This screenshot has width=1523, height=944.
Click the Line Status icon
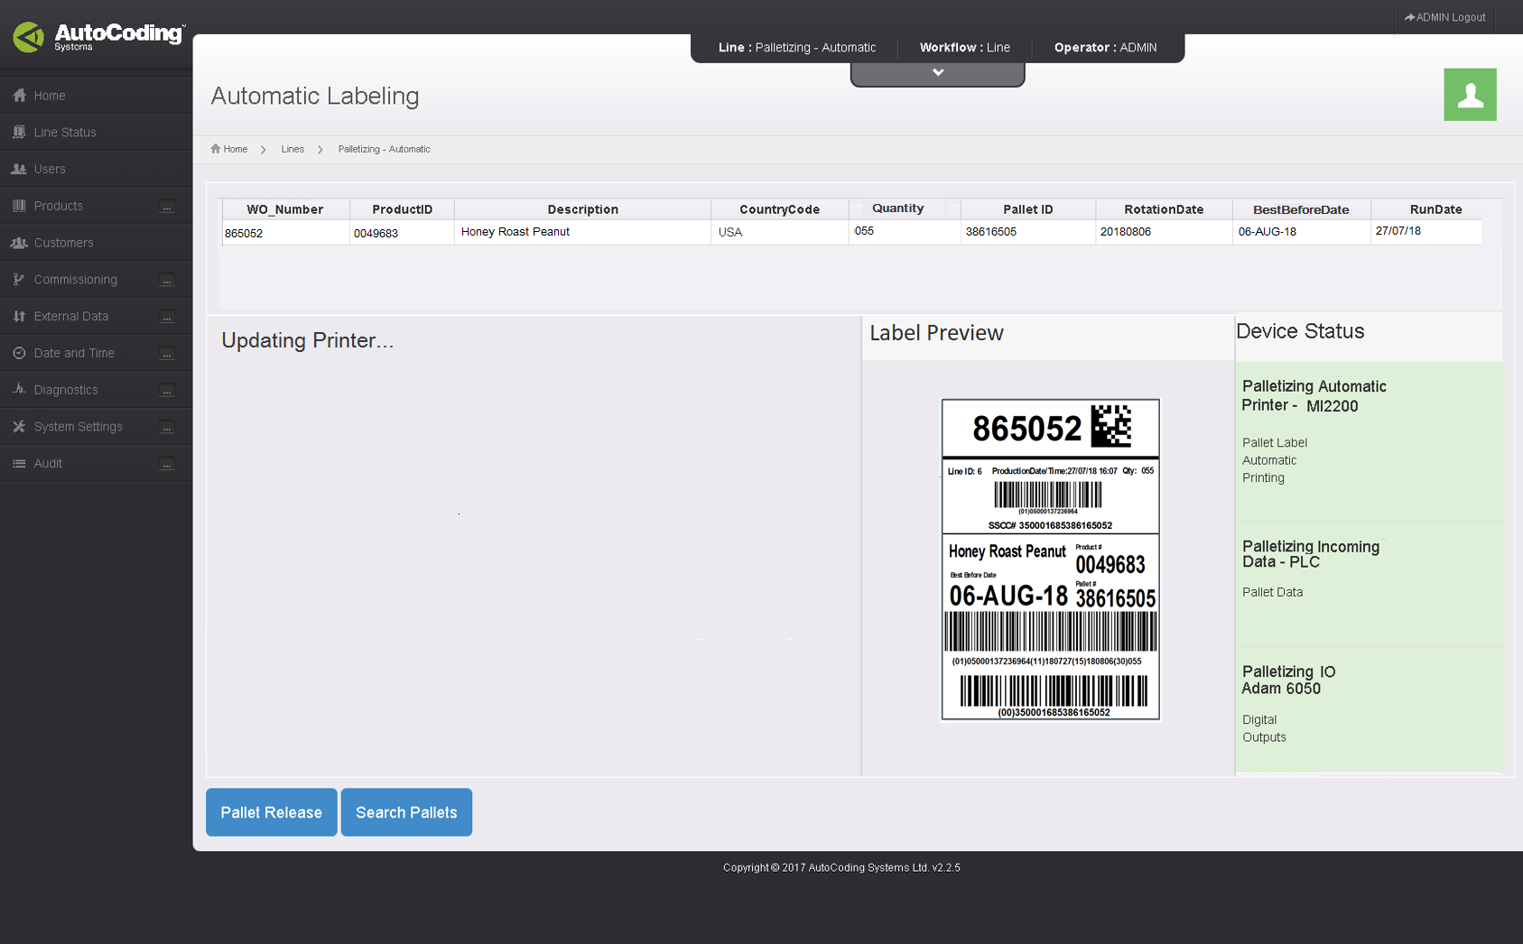(x=20, y=132)
